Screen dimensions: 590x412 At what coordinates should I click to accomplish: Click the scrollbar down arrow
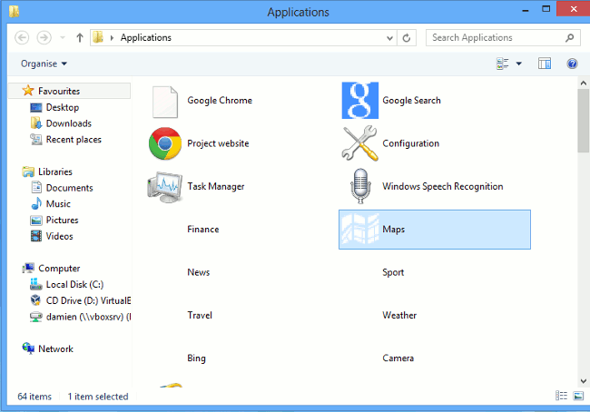point(584,381)
